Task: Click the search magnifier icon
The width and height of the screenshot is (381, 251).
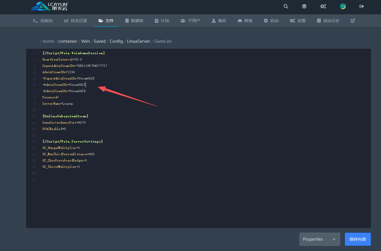Action: 286,6
